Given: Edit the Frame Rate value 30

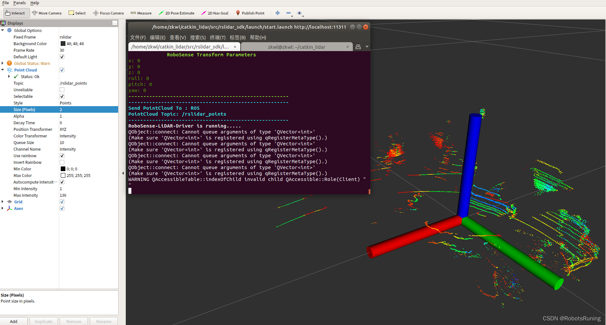Looking at the screenshot, I should click(x=88, y=50).
